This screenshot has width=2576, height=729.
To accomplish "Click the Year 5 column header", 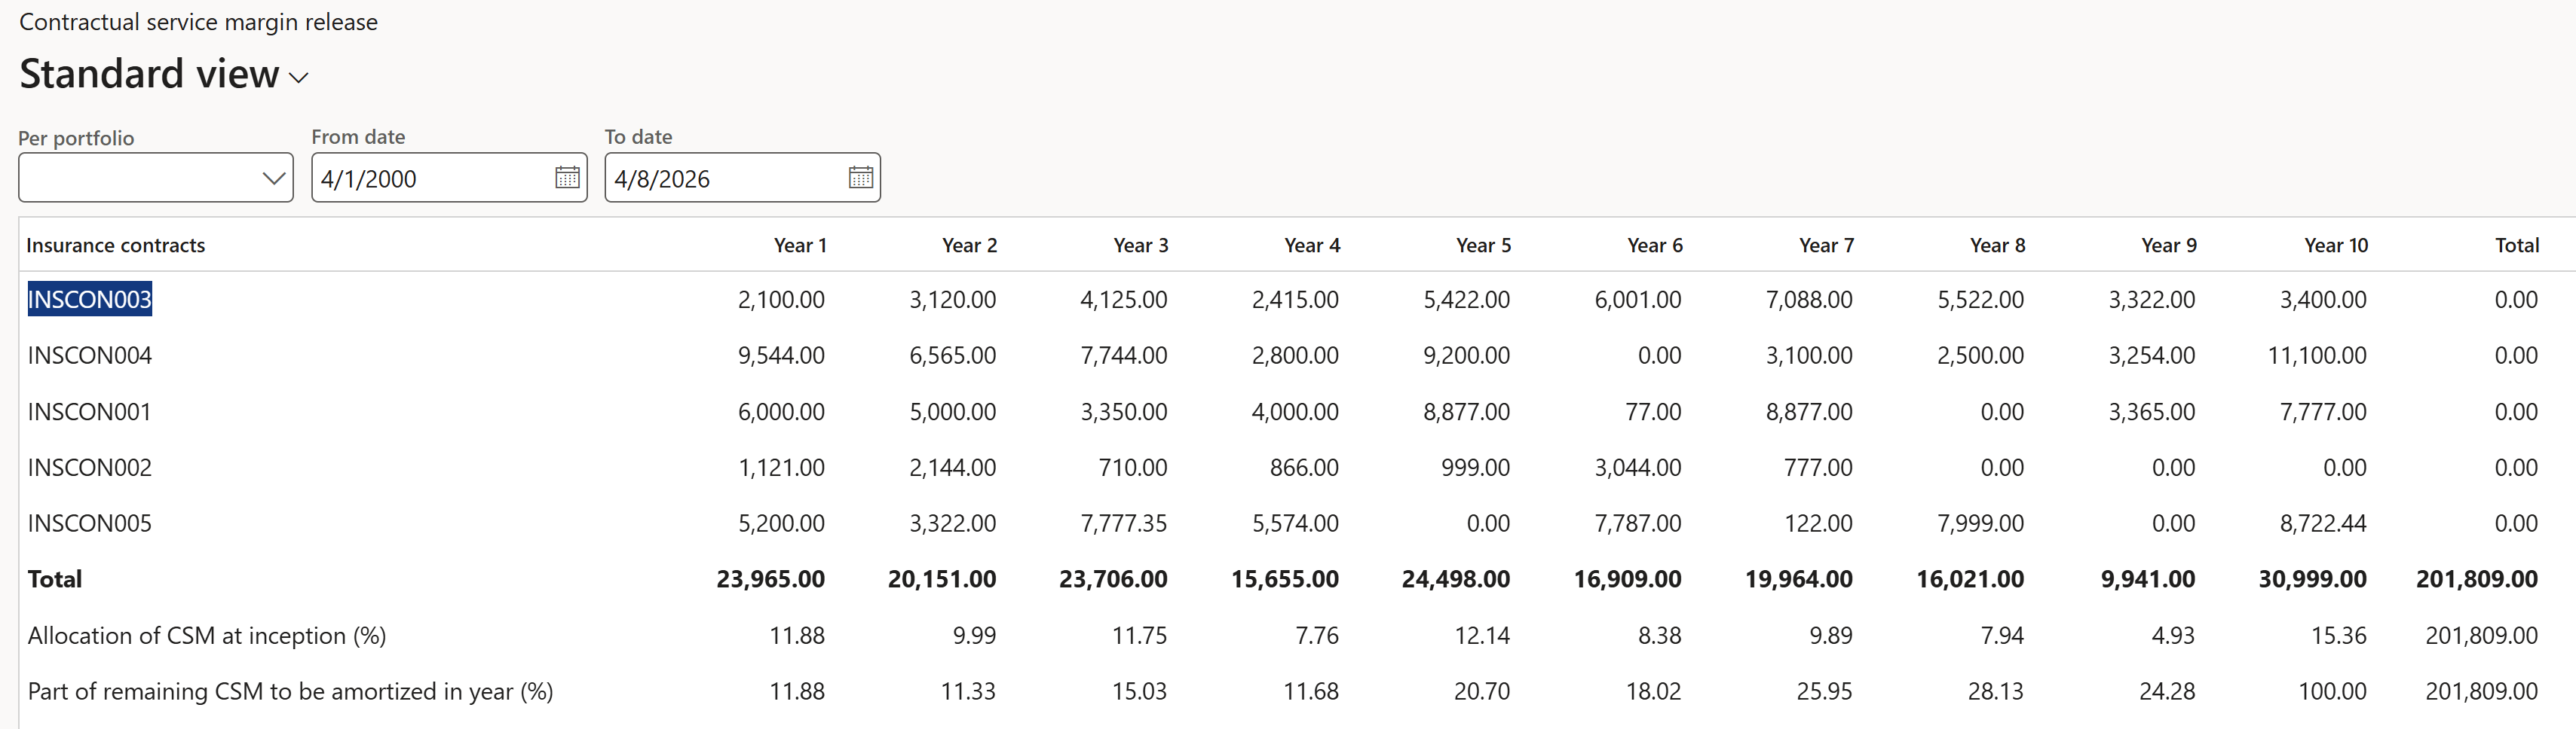I will pyautogui.click(x=1482, y=246).
